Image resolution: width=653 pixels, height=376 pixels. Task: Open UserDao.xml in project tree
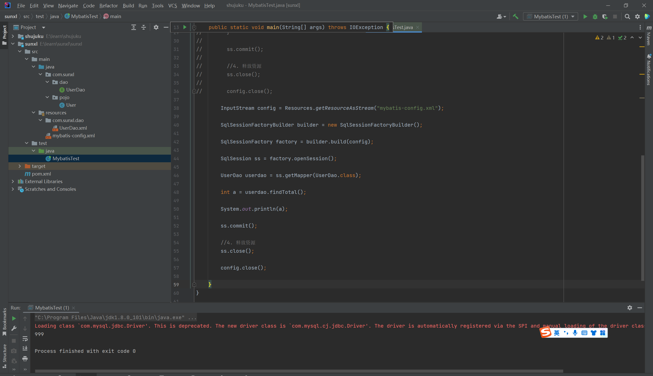click(x=73, y=128)
